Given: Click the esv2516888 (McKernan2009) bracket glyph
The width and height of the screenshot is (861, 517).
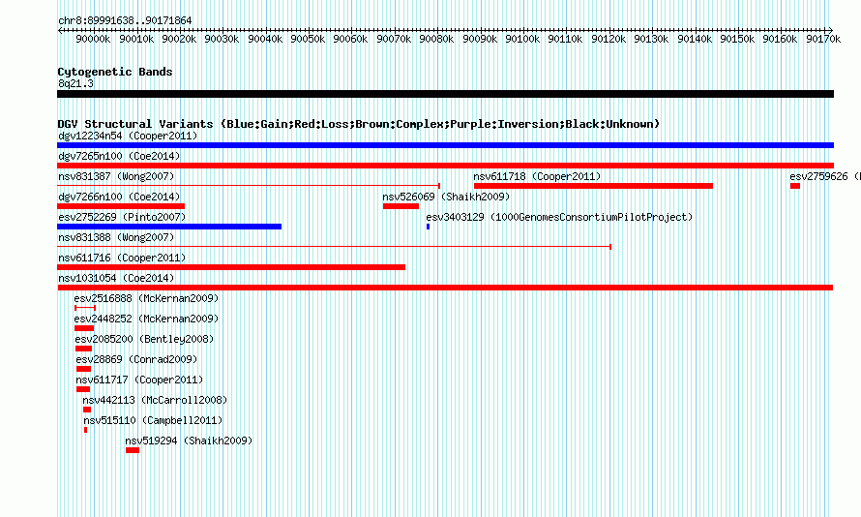Looking at the screenshot, I should [85, 308].
